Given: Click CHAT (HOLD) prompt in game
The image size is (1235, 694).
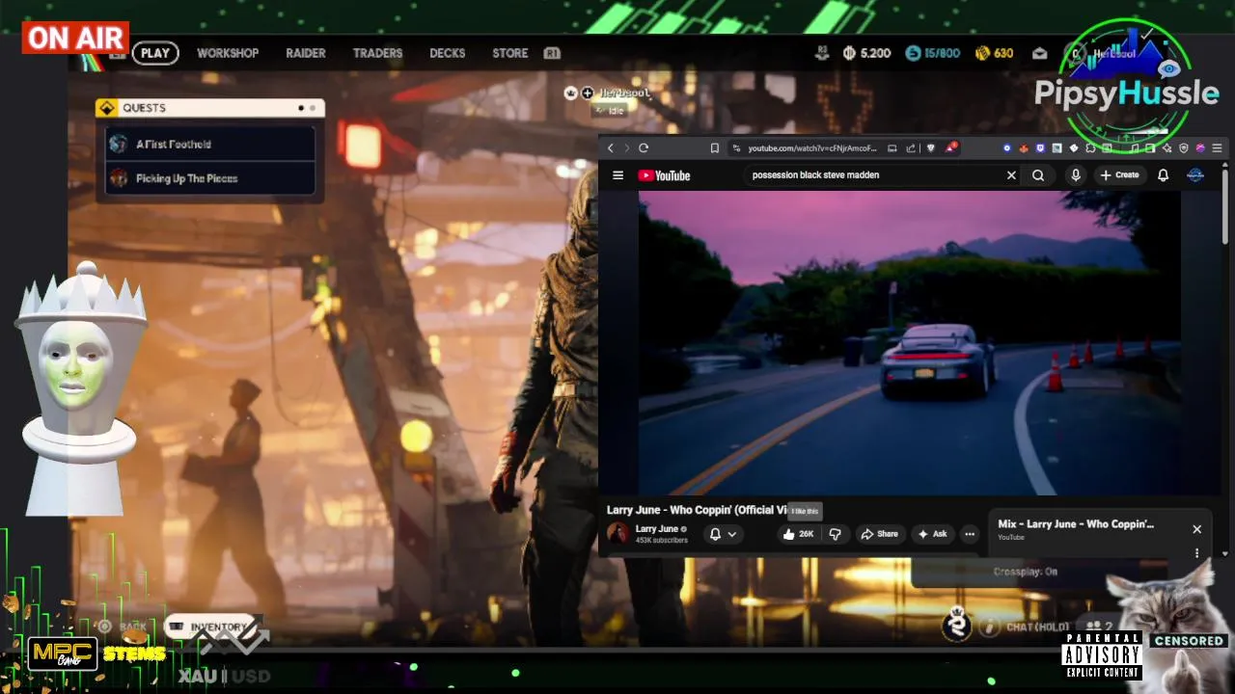Looking at the screenshot, I should 1038,627.
